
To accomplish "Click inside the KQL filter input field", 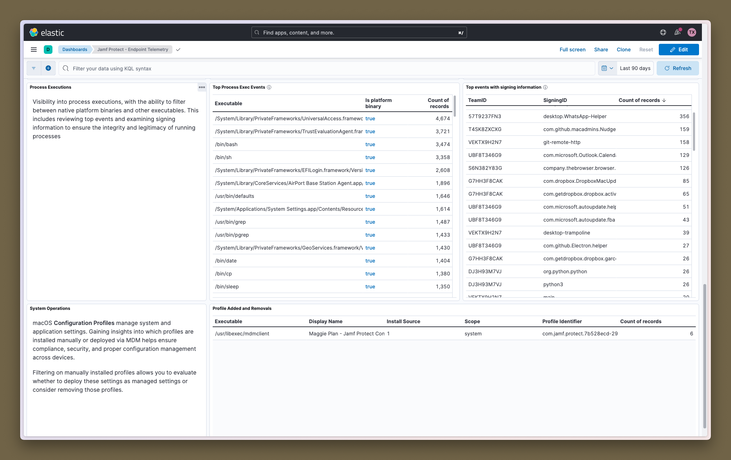I will pos(251,68).
